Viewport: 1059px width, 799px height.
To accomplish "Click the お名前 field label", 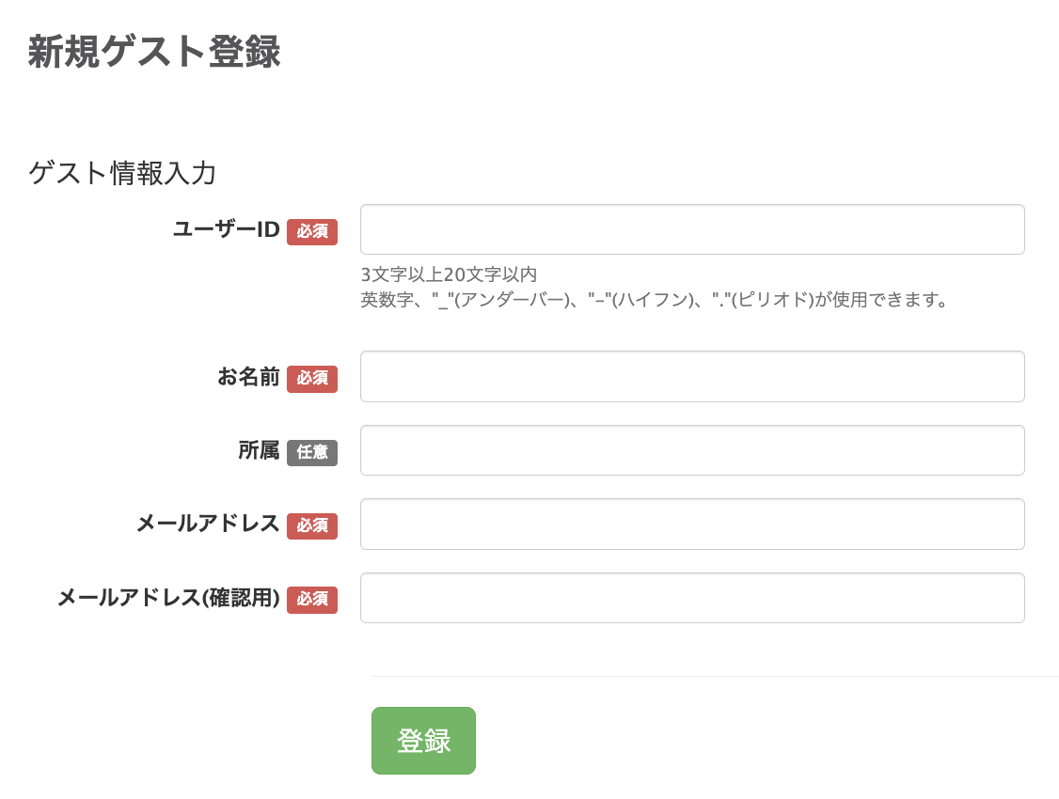I will (x=247, y=376).
